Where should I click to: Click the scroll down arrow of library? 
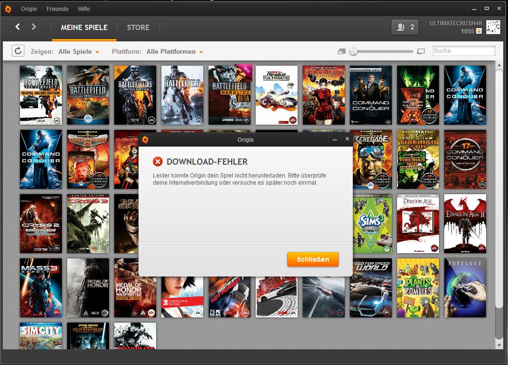(499, 345)
